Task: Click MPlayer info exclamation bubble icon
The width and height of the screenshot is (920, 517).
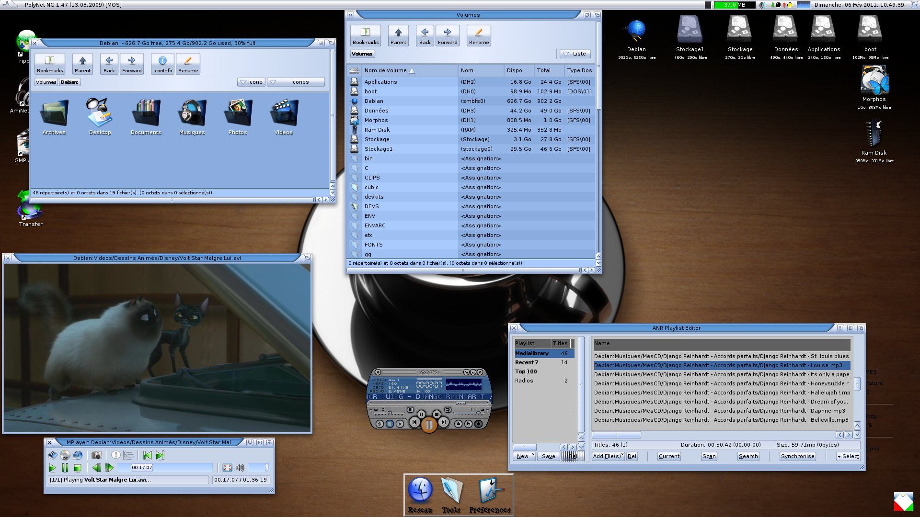Action: click(116, 455)
